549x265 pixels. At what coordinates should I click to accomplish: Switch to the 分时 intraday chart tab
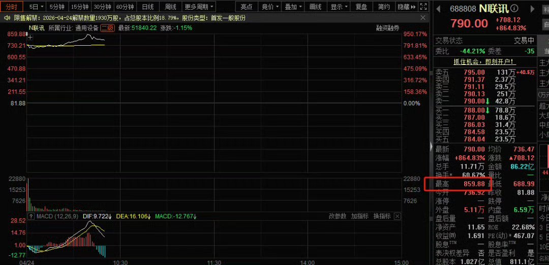(x=12, y=7)
